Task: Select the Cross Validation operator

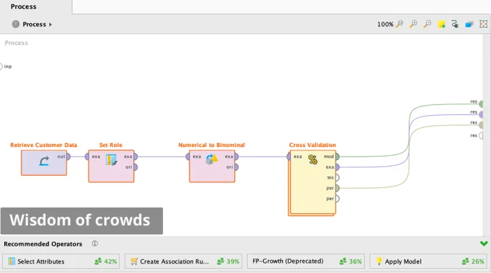Action: [x=312, y=182]
